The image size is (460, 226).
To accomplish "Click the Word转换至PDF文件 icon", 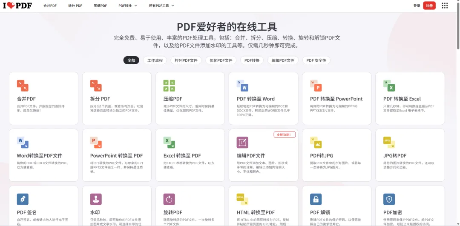I will pos(23,143).
